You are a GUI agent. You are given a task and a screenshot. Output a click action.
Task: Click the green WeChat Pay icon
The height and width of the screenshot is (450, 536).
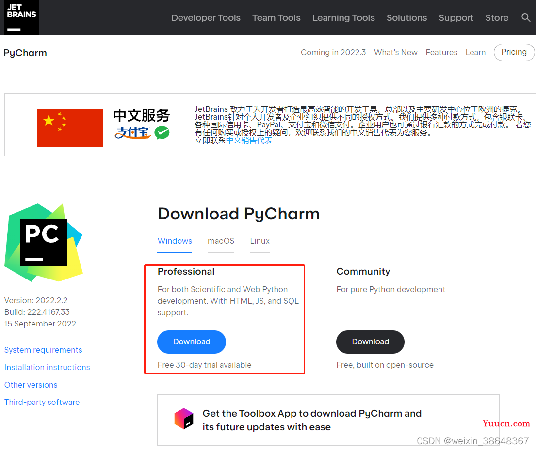coord(162,132)
